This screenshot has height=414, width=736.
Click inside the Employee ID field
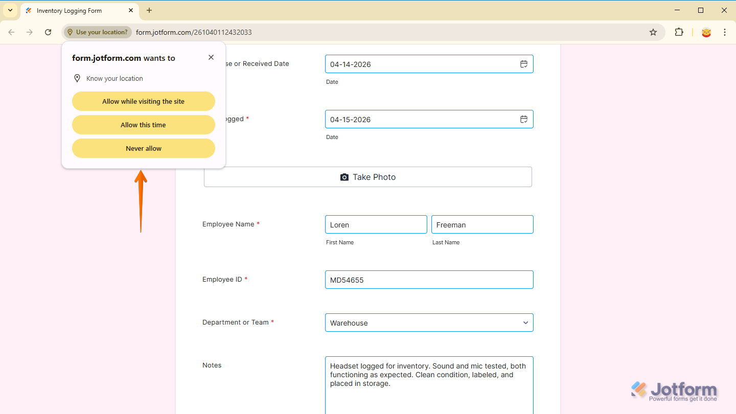coord(429,280)
